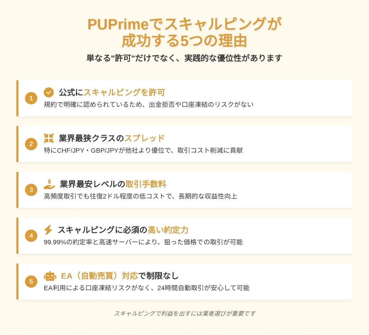The height and width of the screenshot is (335, 369).
Task: Click the lightning bolt icon
Action: [48, 230]
